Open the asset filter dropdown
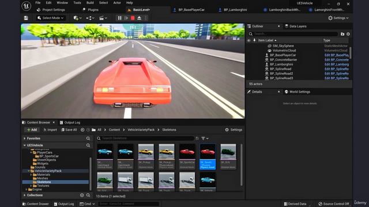This screenshot has height=207, width=369. pos(205,139)
